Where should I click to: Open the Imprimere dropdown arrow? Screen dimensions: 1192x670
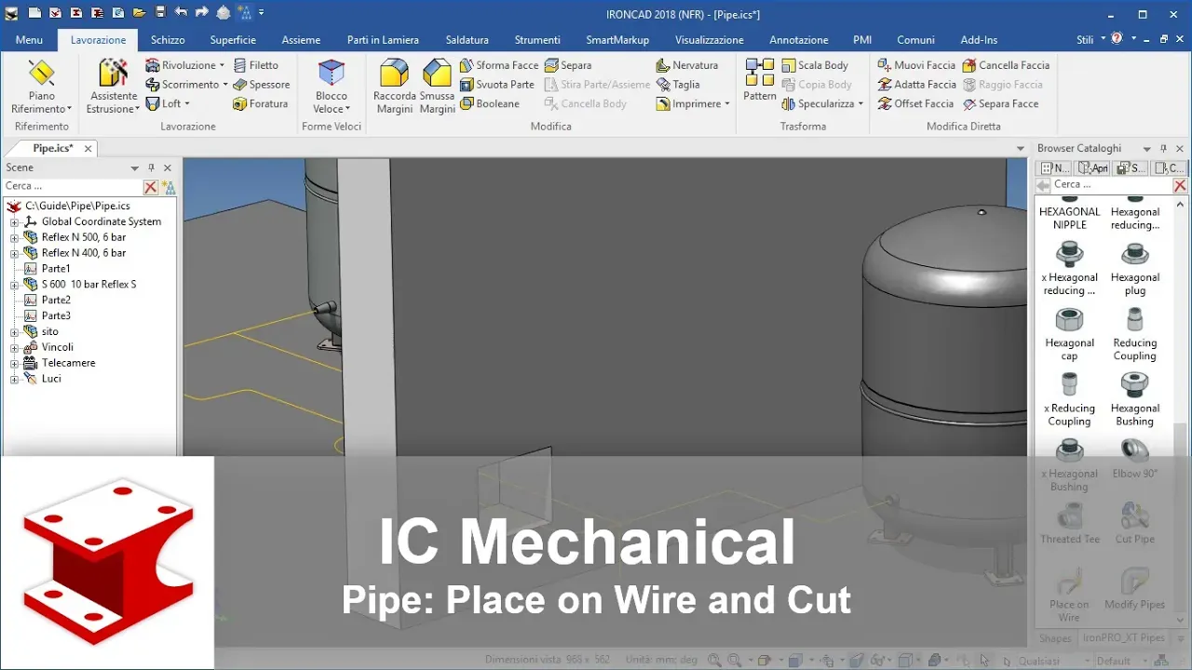pos(726,104)
